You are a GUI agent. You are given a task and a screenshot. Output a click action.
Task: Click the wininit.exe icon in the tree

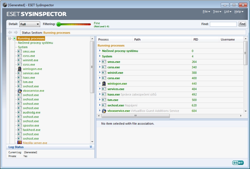coord(20,60)
